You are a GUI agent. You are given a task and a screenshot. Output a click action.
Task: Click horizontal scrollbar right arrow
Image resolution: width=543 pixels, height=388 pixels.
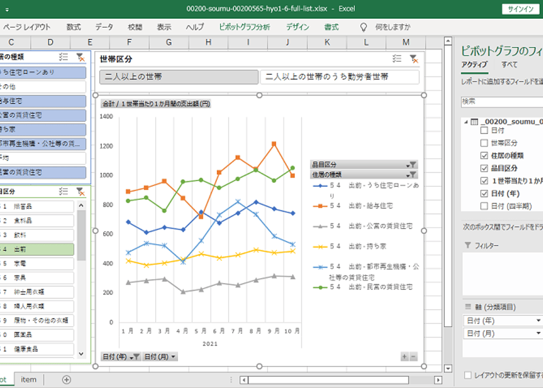point(438,380)
